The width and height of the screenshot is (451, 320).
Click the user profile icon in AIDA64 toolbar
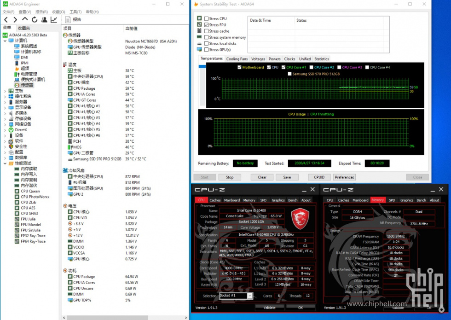44,19
